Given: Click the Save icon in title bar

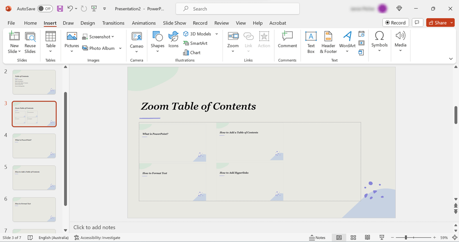Looking at the screenshot, I should [60, 9].
